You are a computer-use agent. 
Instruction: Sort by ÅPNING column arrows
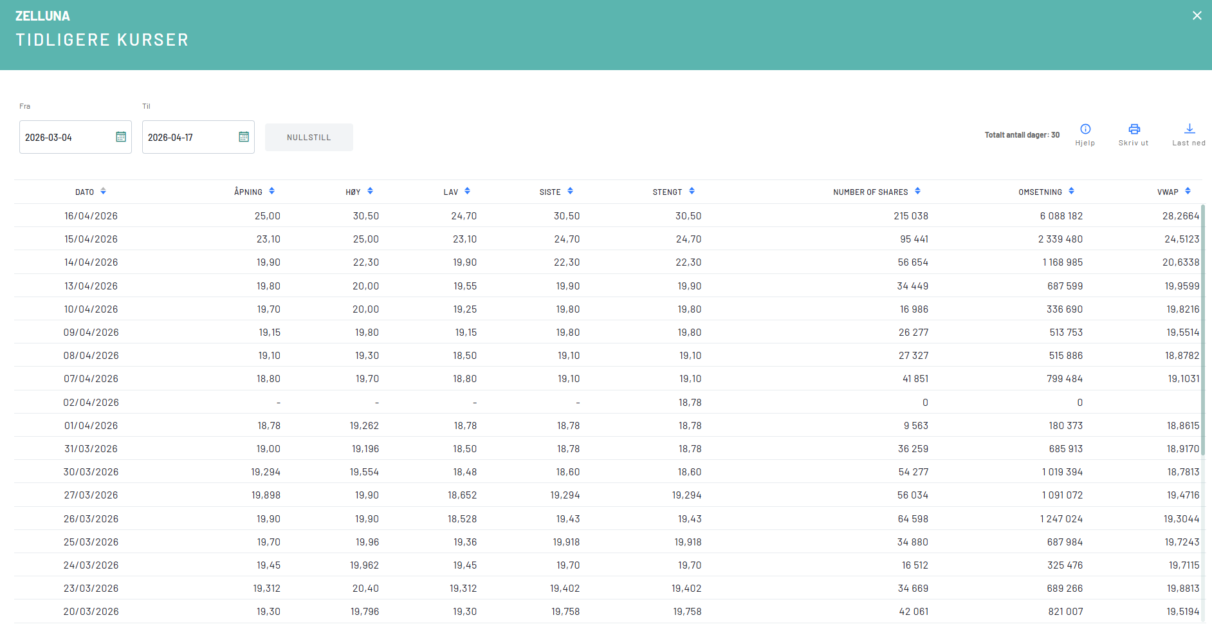272,192
